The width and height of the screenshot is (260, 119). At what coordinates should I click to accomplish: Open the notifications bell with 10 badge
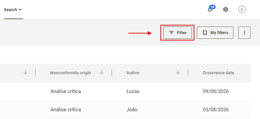[210, 10]
